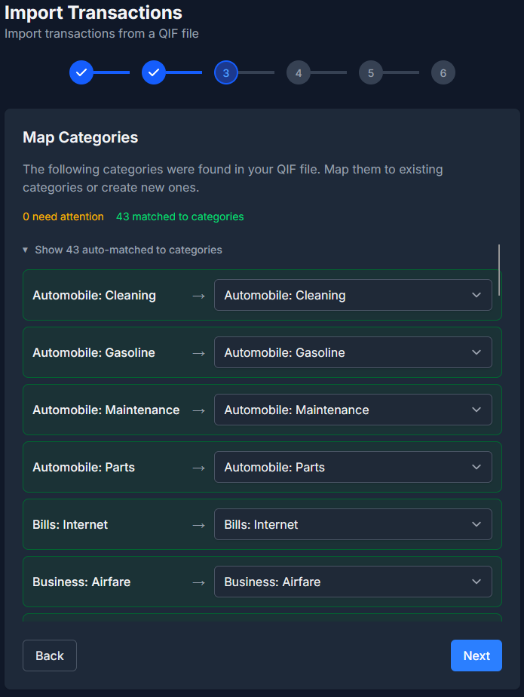Proceed with the Next button

tap(477, 656)
